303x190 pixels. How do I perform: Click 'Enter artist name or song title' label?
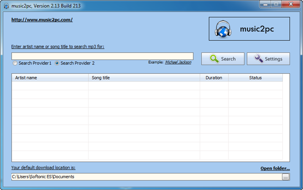click(x=58, y=46)
